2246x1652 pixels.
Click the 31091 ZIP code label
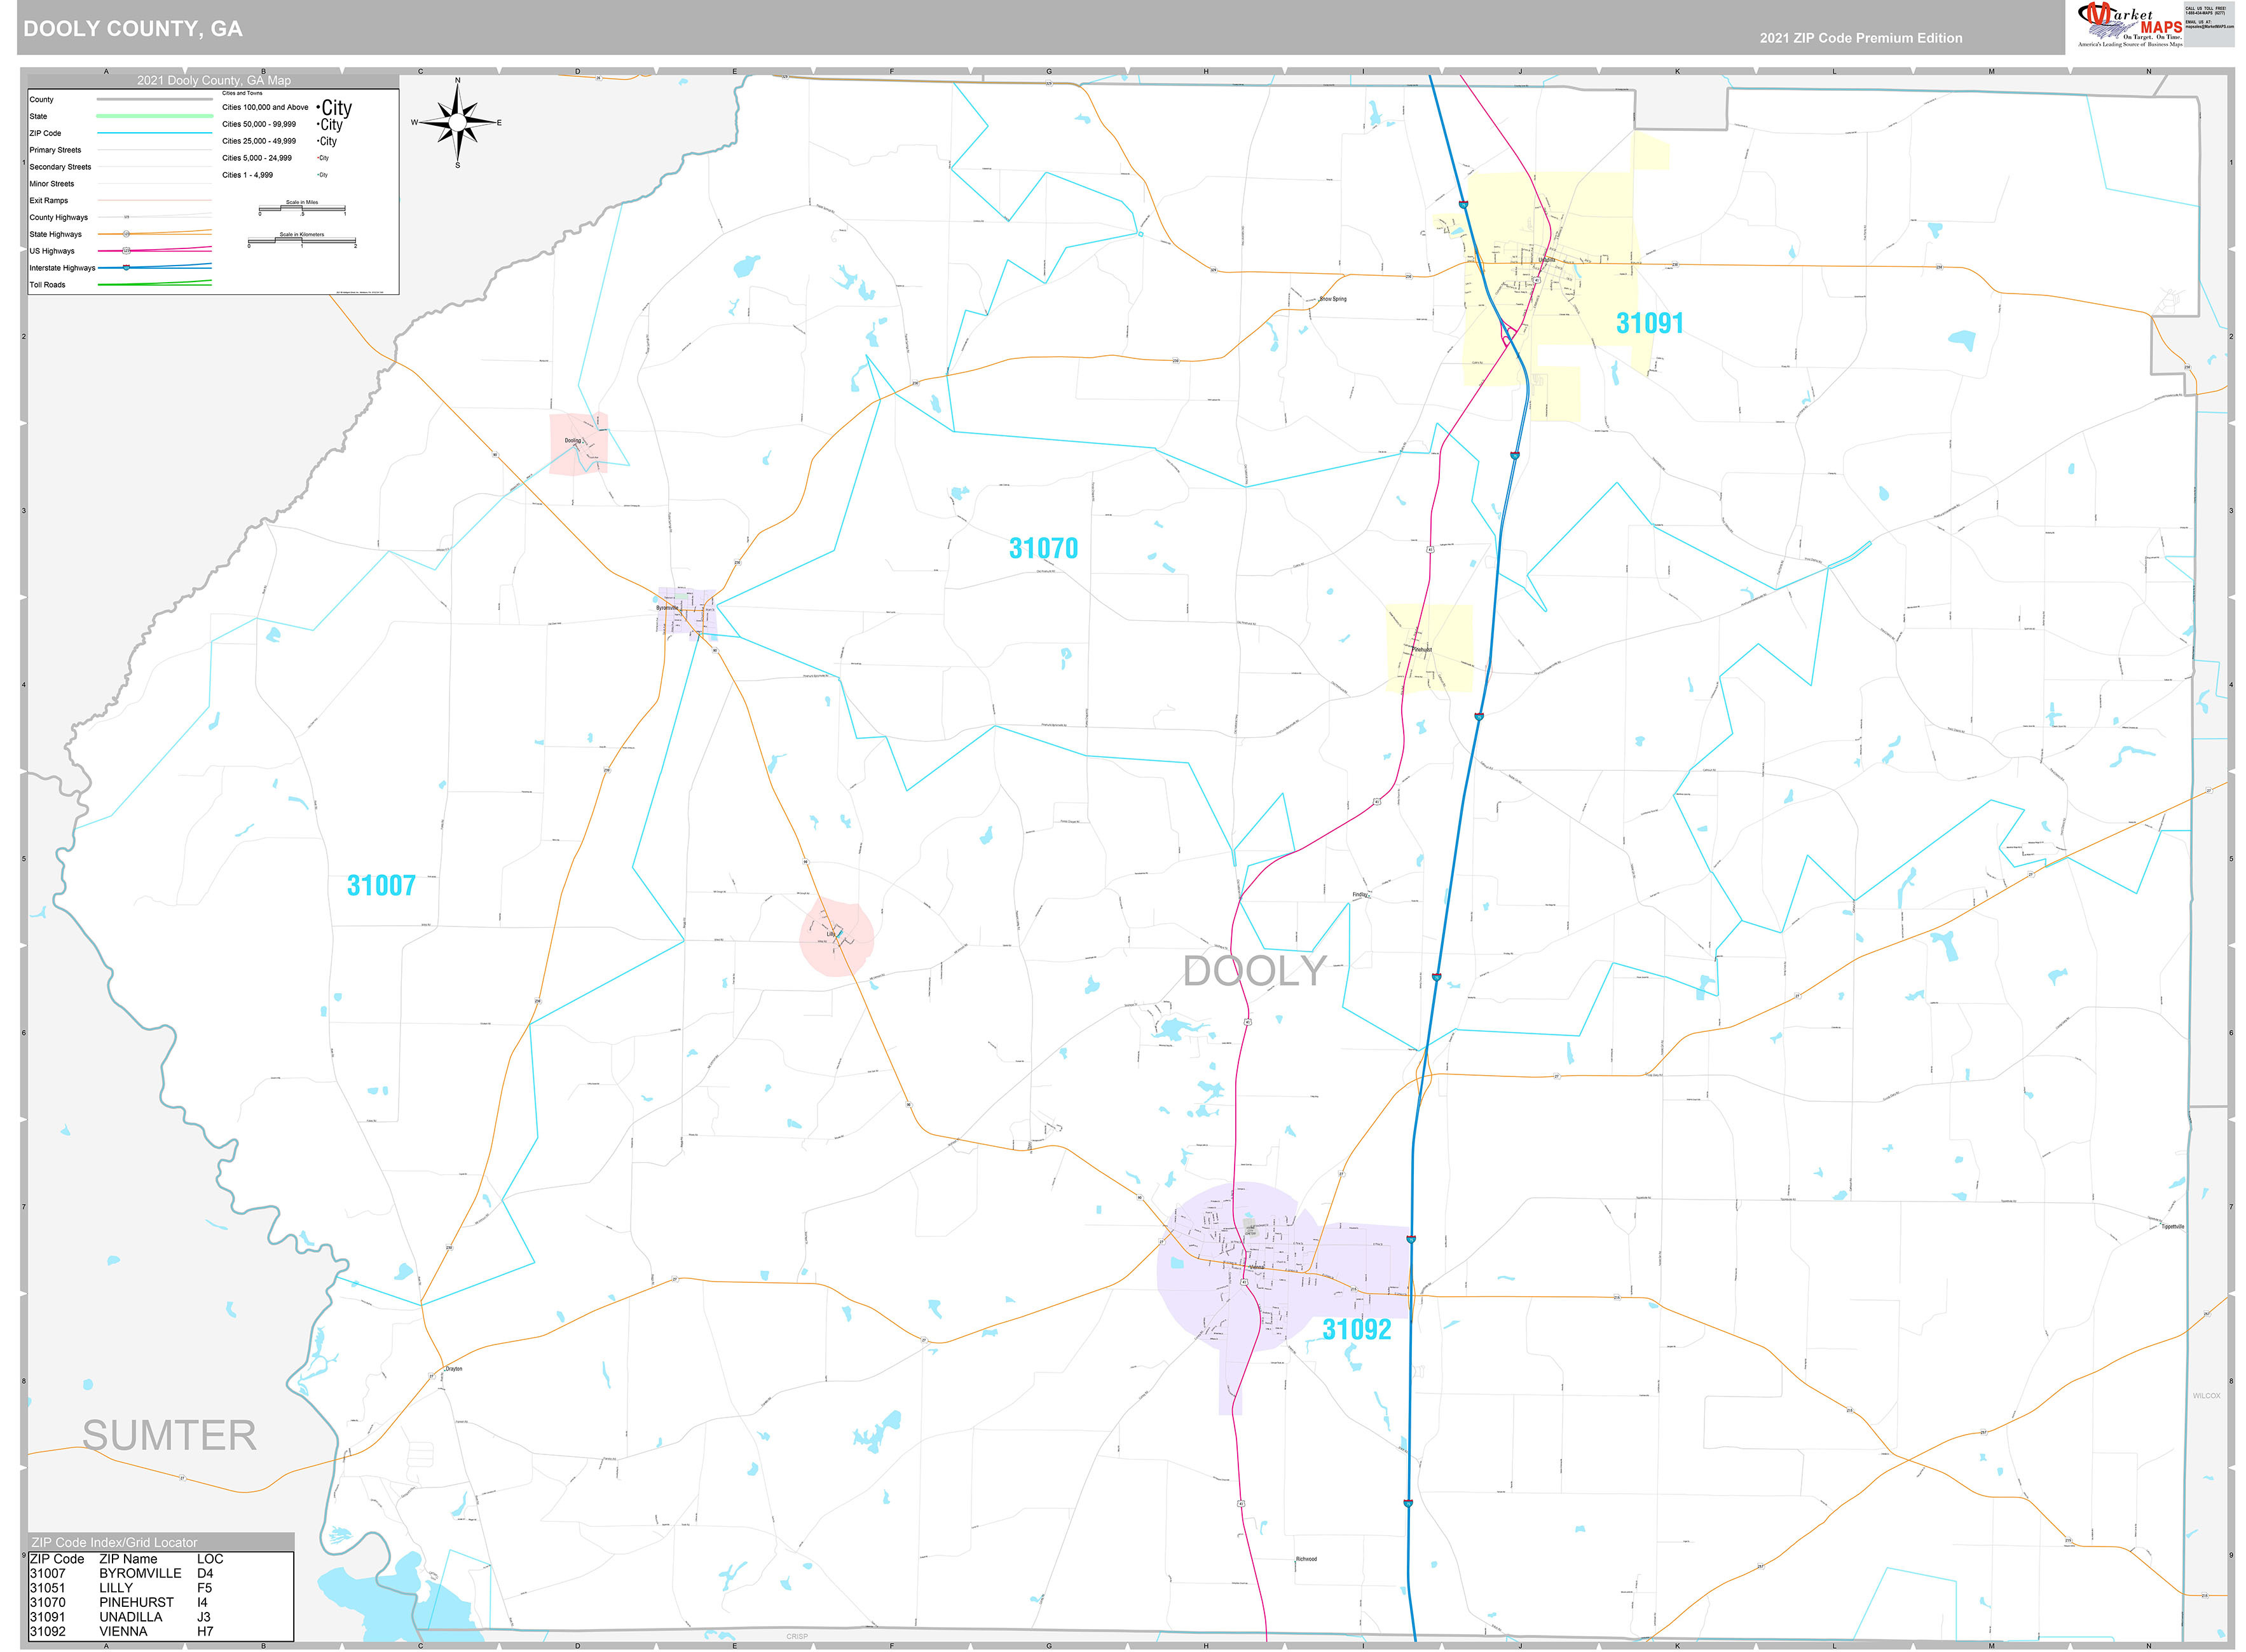1648,323
